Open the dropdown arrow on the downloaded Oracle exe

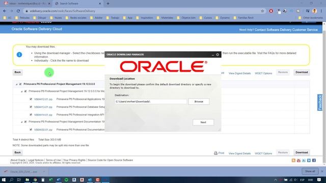(x=44, y=172)
